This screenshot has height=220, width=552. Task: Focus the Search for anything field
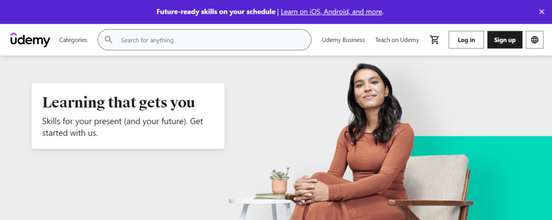click(204, 40)
